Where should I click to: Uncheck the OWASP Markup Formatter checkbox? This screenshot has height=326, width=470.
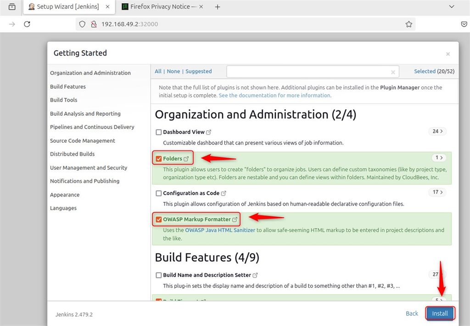tap(158, 219)
